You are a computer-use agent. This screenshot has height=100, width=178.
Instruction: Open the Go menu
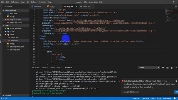(28, 2)
